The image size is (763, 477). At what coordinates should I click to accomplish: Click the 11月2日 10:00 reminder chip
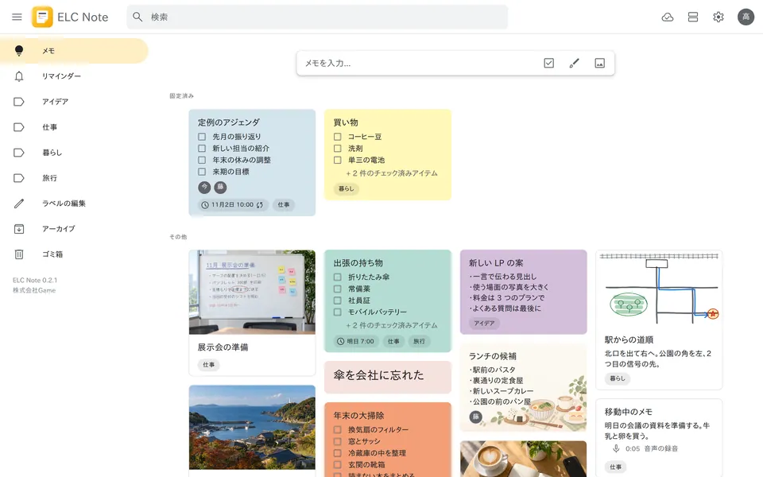point(233,205)
